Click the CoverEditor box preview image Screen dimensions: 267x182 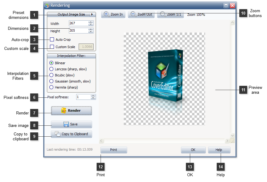tap(165, 76)
